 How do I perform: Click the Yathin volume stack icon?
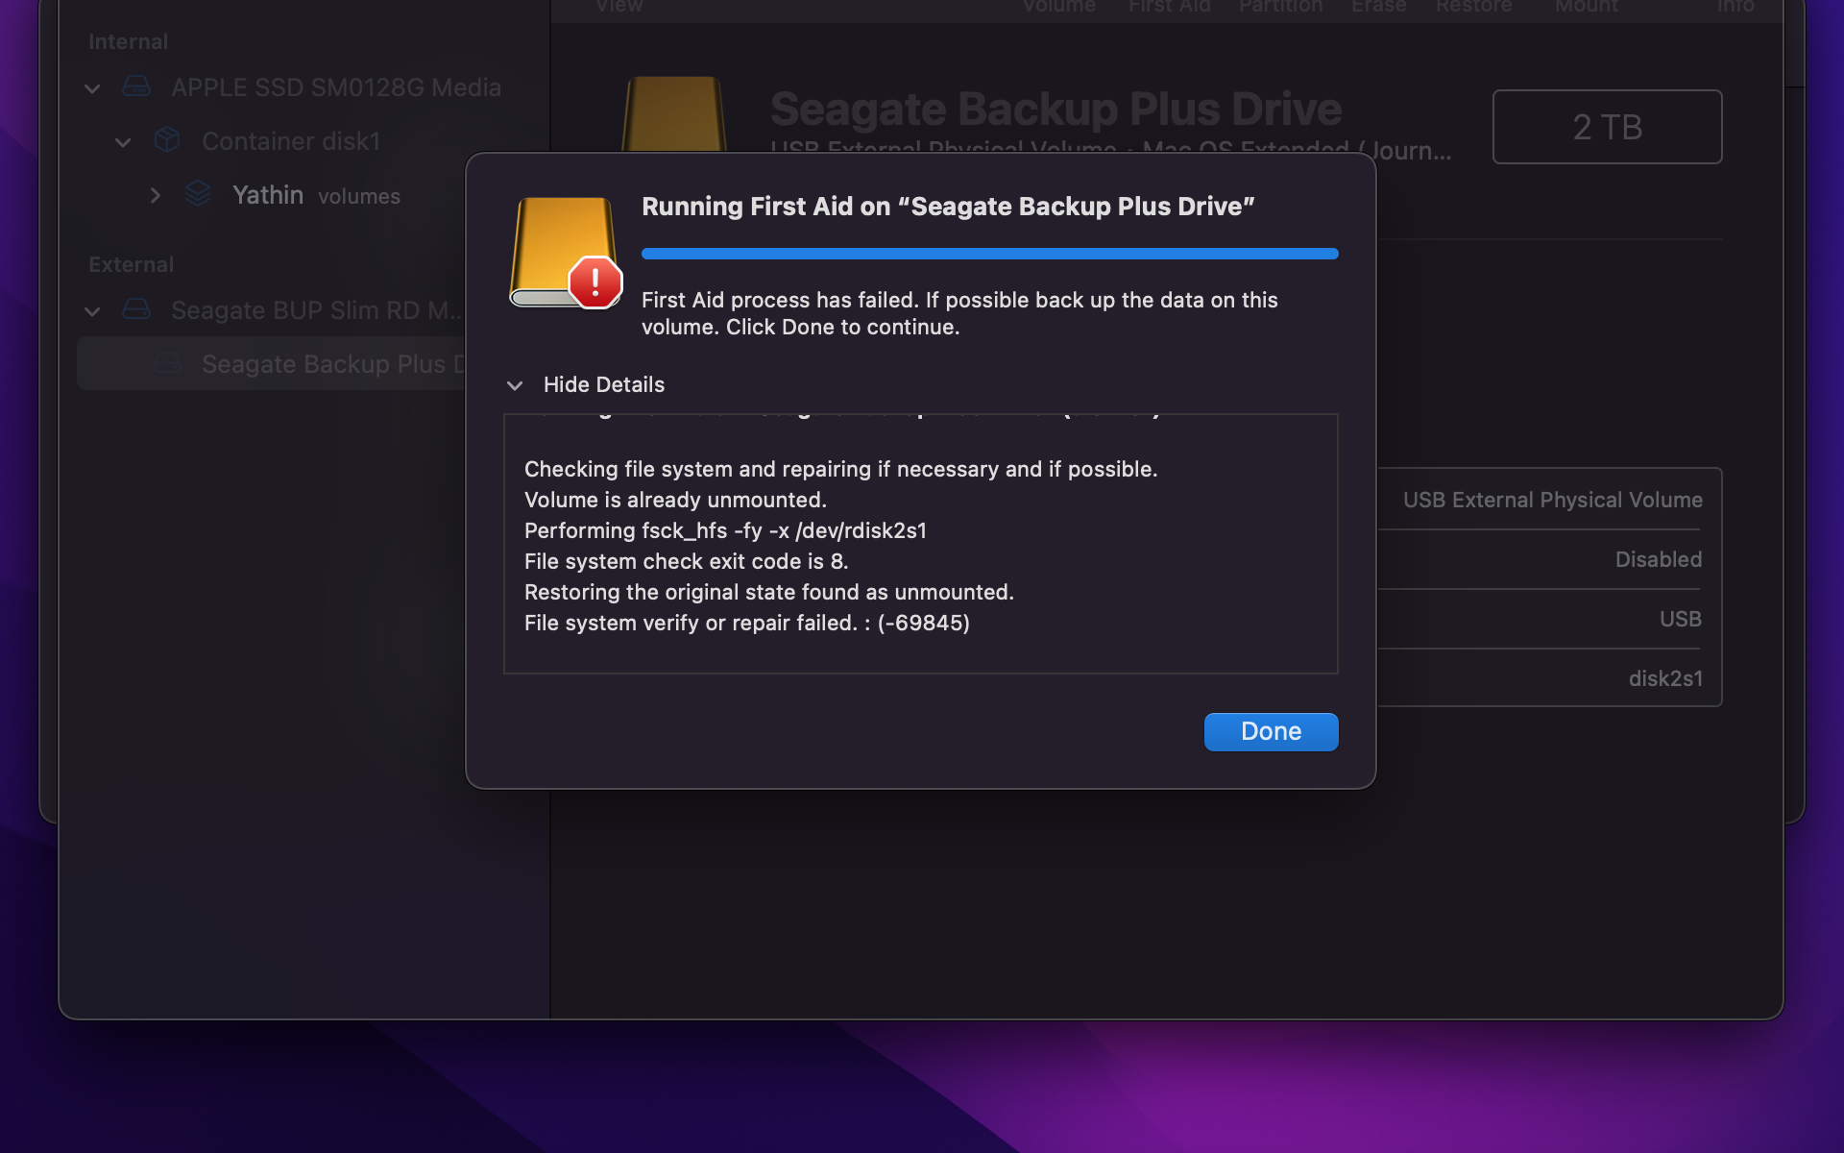[198, 195]
